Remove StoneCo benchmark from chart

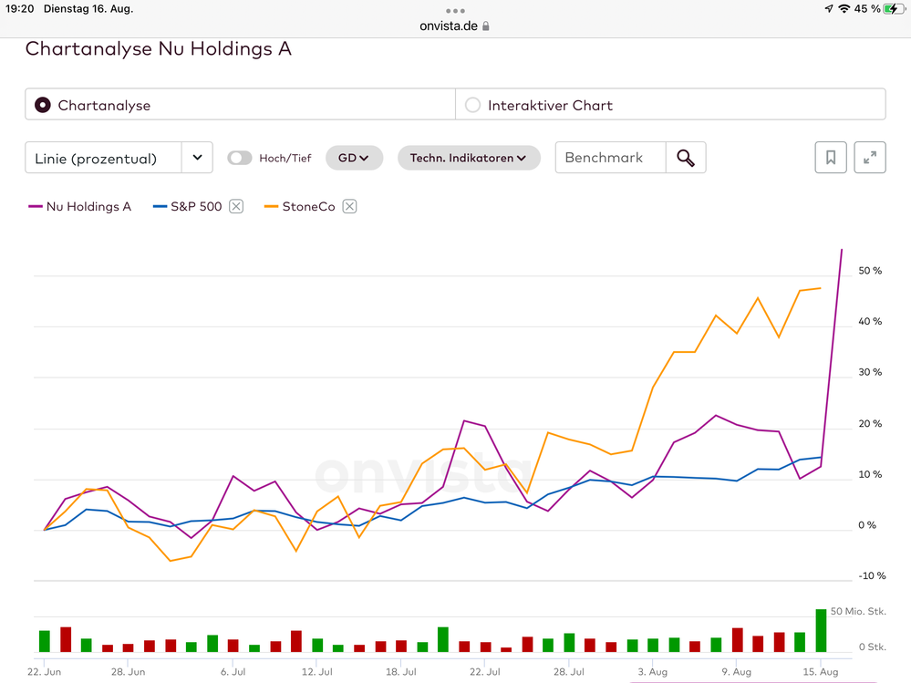pyautogui.click(x=349, y=206)
